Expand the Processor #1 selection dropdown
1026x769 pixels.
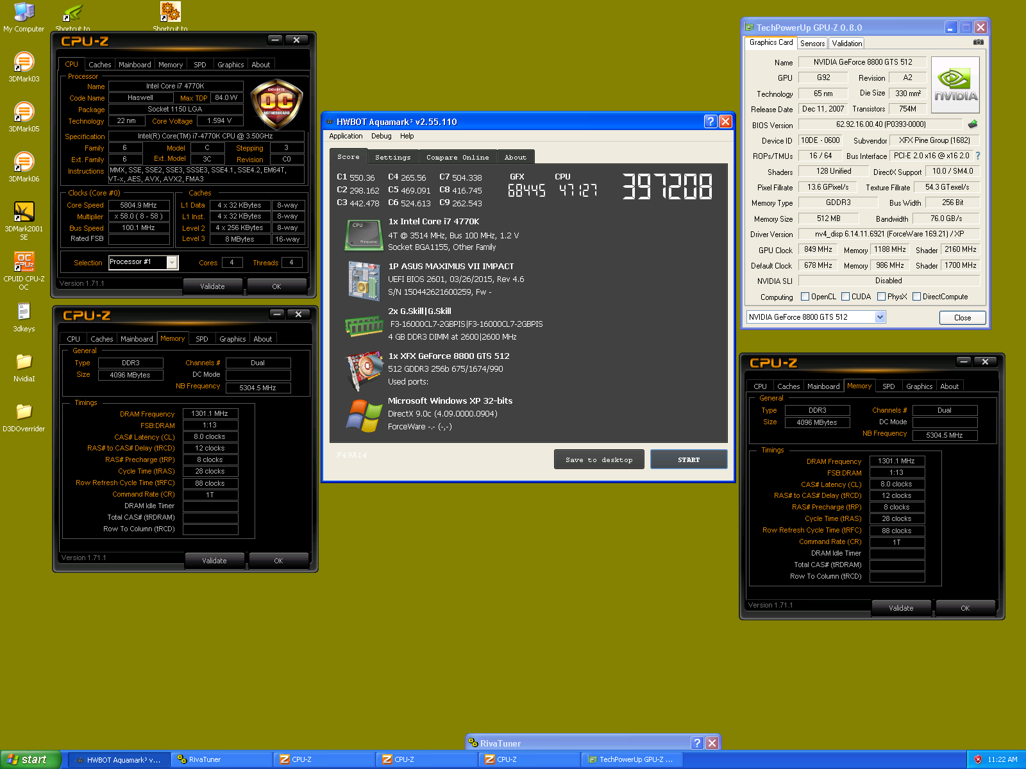point(172,262)
